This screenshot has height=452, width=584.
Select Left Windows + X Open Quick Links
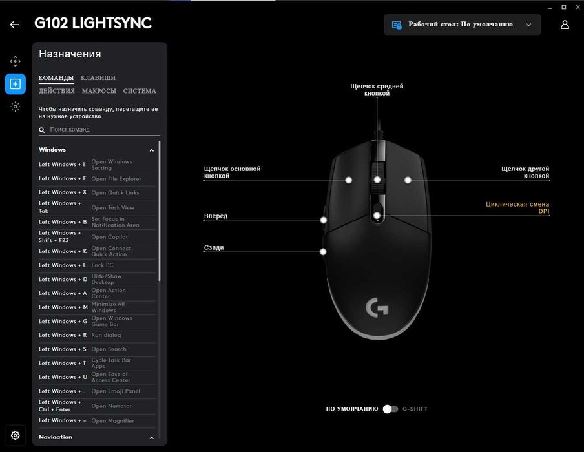(98, 192)
